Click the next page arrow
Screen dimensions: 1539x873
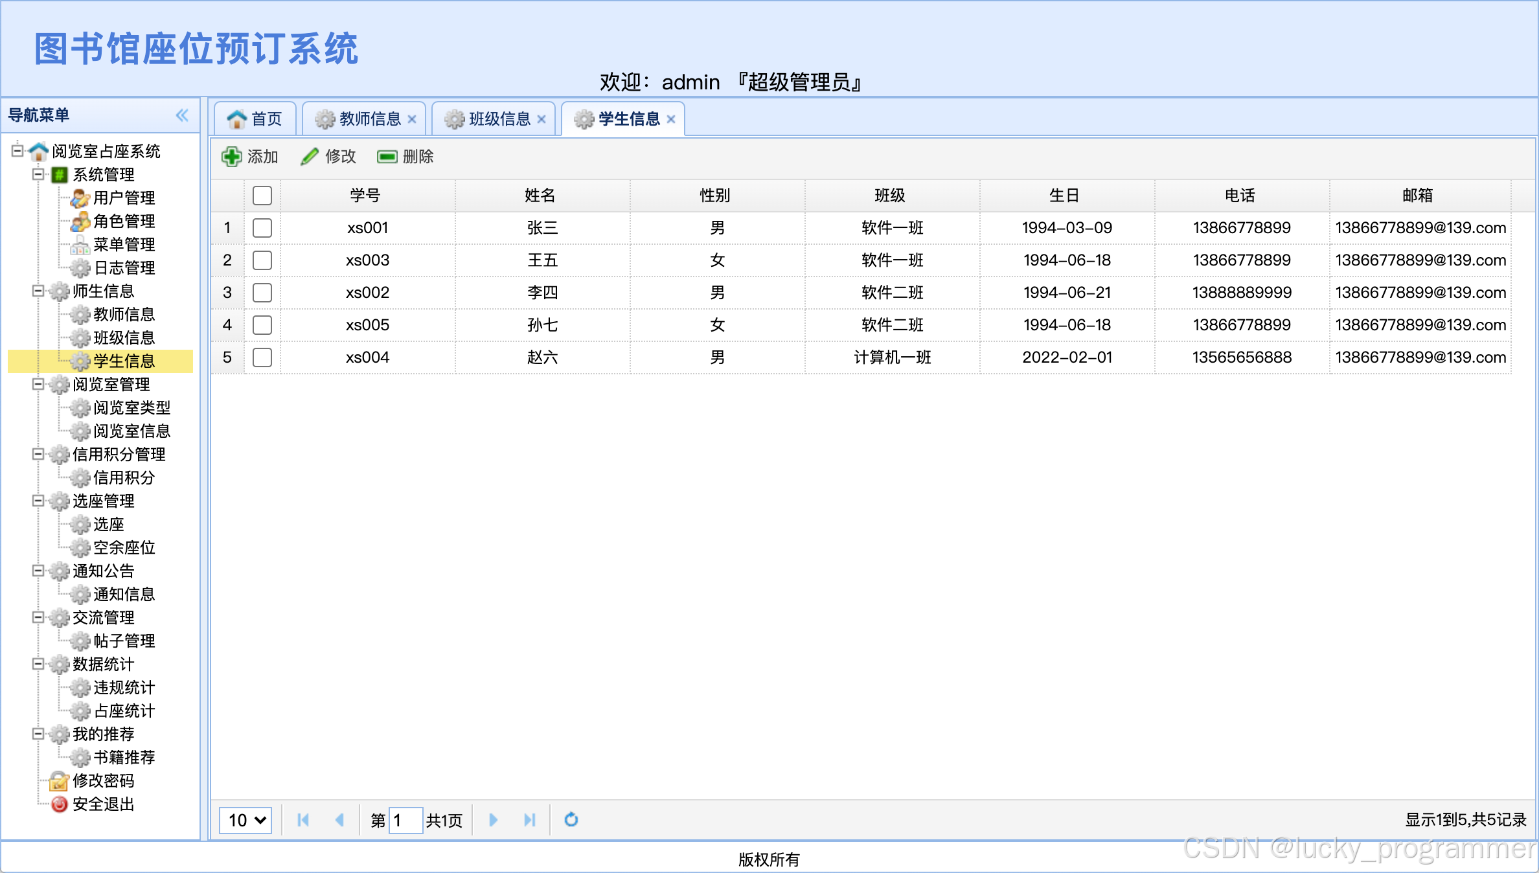pos(493,820)
